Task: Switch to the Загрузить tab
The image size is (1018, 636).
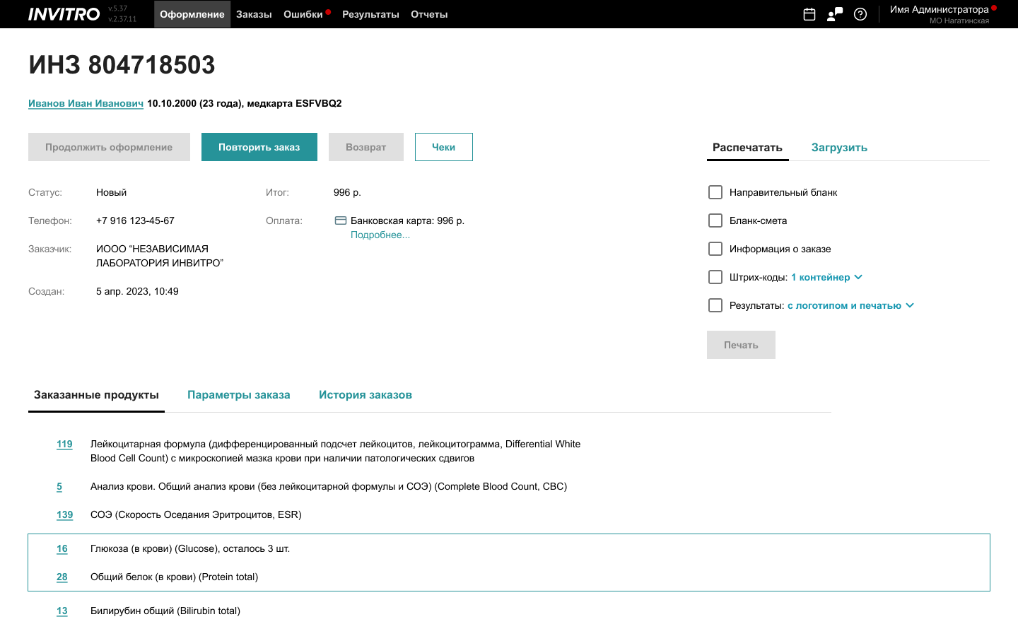Action: pos(839,147)
